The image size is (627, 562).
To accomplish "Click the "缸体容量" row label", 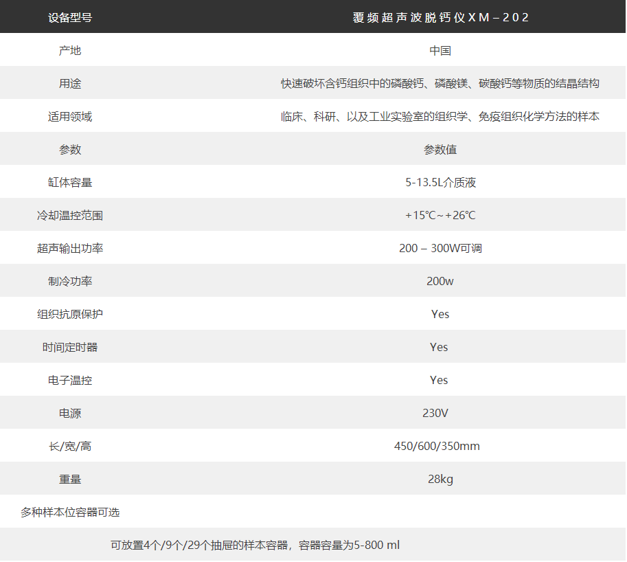I will (70, 182).
